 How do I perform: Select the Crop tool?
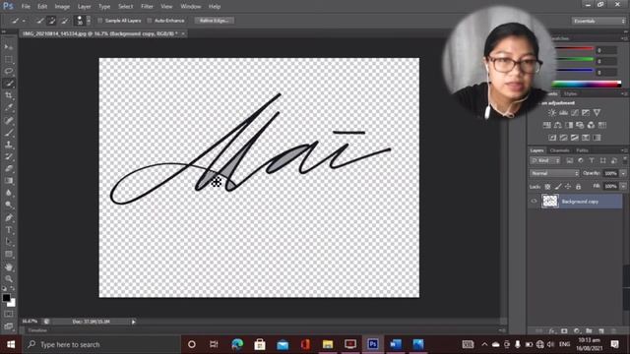click(9, 95)
